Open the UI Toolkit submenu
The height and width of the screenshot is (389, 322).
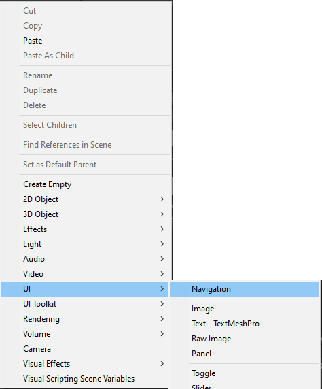click(x=86, y=304)
